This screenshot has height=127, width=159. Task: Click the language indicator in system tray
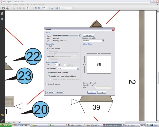point(142,125)
